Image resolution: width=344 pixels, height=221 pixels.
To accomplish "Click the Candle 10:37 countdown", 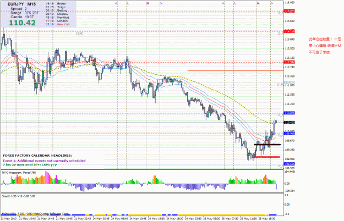I will (22, 17).
